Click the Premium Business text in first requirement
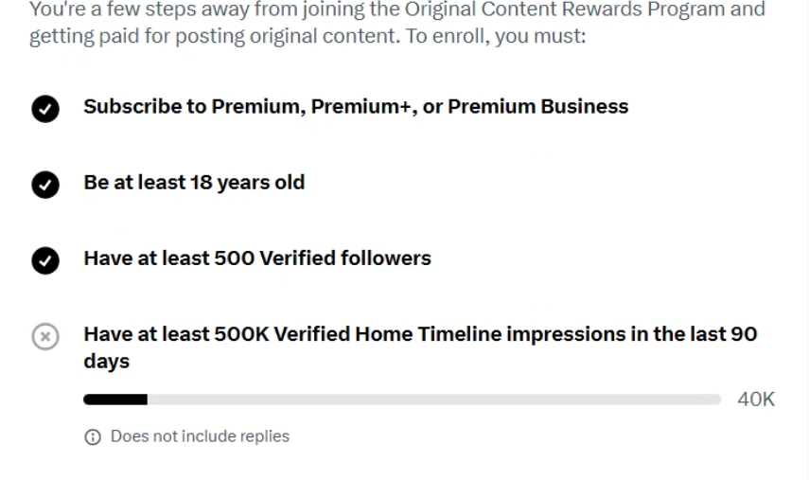 (538, 106)
